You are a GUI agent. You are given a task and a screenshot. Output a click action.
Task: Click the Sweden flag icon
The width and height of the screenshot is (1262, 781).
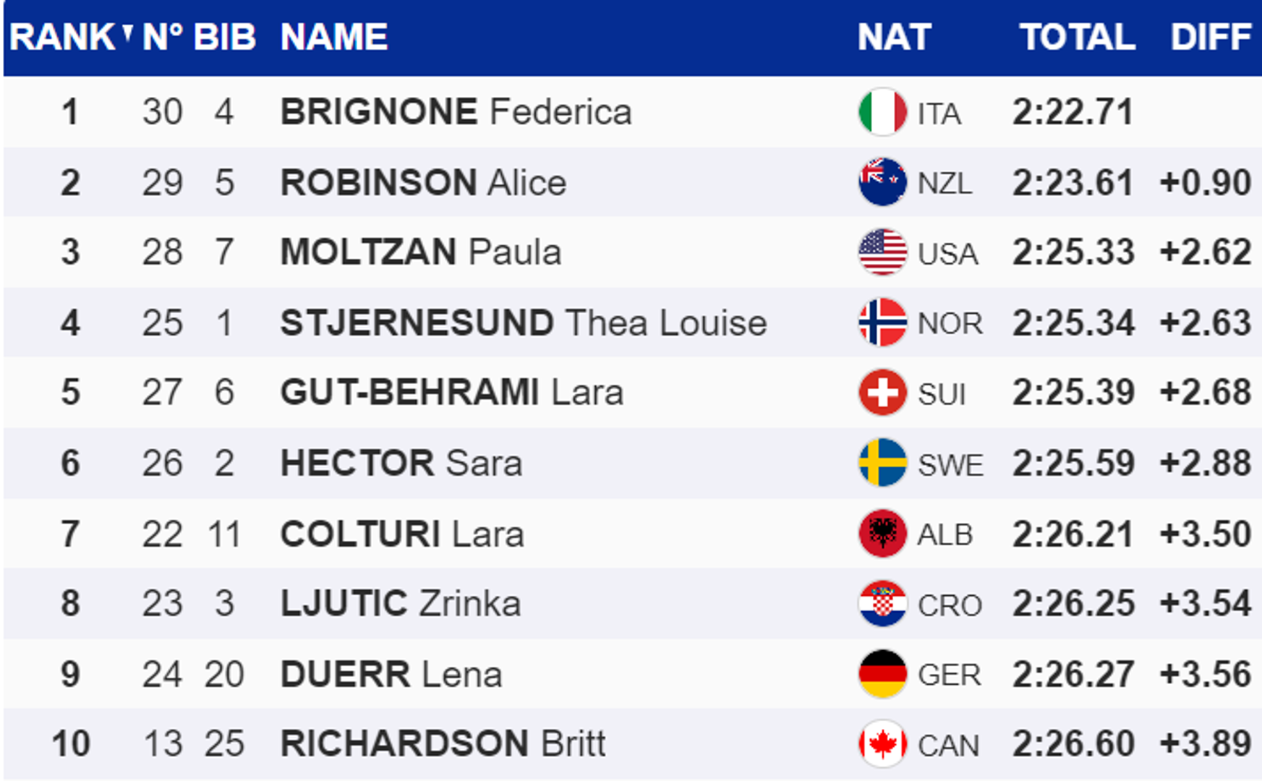coord(882,463)
